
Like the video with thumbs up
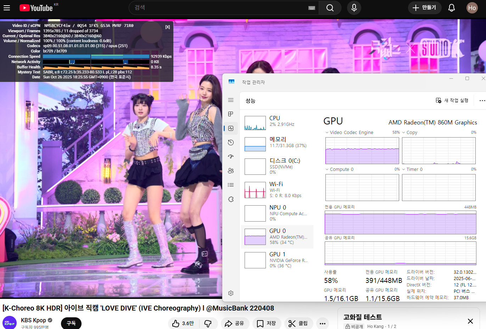point(183,323)
